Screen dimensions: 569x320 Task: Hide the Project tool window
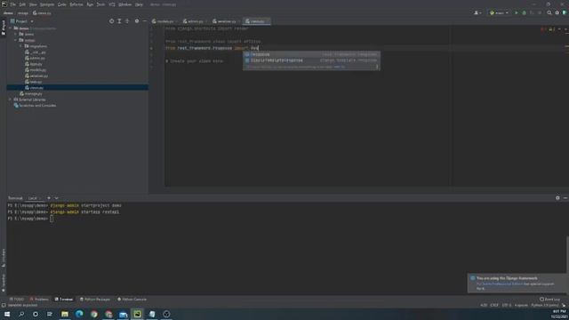click(144, 21)
